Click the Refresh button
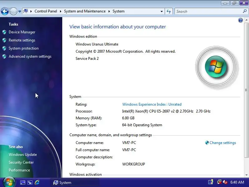 (x=169, y=12)
